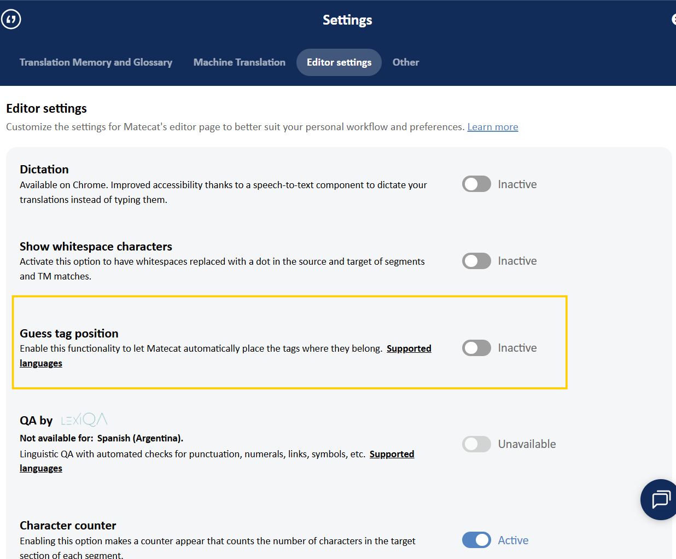Turn on Show whitespace characters

coord(476,261)
